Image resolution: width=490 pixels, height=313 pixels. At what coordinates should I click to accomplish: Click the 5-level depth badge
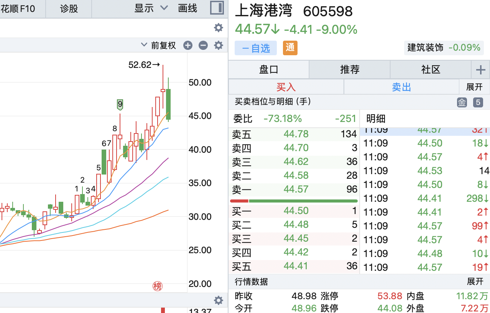tap(478, 102)
